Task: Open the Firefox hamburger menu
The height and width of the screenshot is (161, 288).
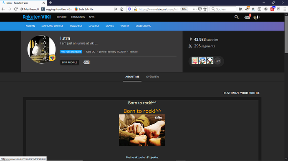Action: tap(285, 9)
